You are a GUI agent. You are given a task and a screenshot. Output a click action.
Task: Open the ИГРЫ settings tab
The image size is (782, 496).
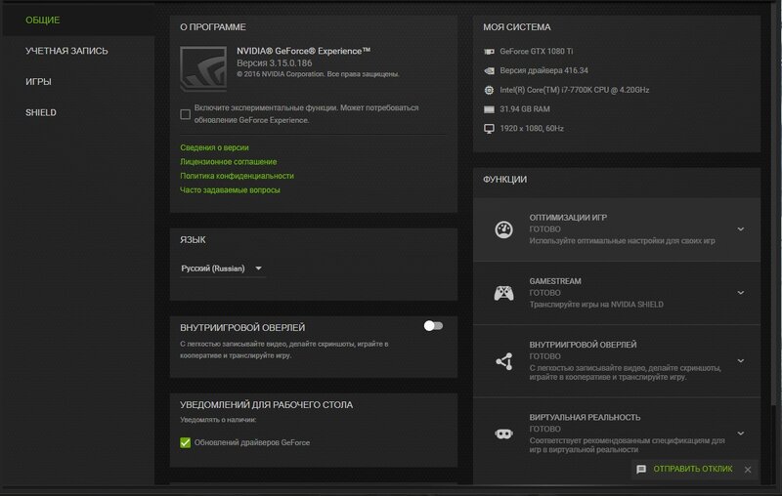tap(39, 82)
